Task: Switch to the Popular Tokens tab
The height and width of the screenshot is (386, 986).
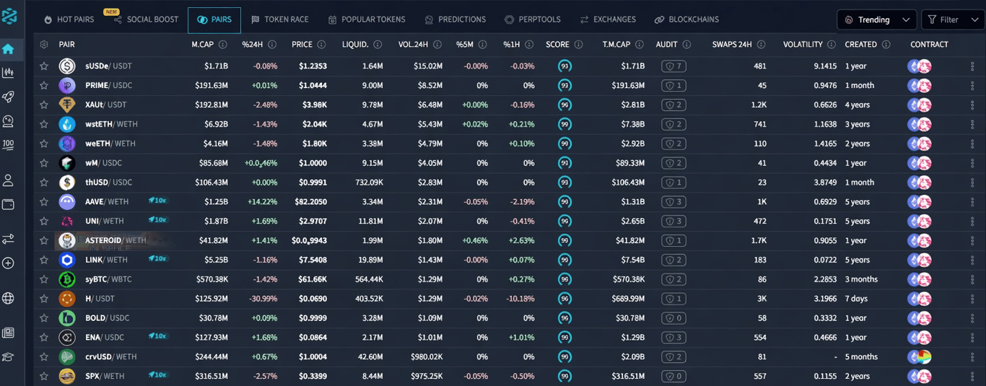Action: coord(367,19)
